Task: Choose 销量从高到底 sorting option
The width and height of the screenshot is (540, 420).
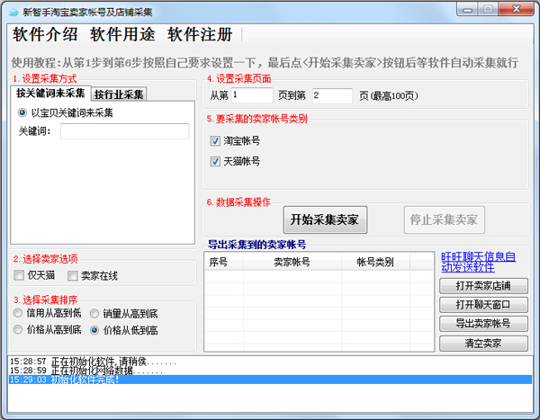Action: click(94, 313)
